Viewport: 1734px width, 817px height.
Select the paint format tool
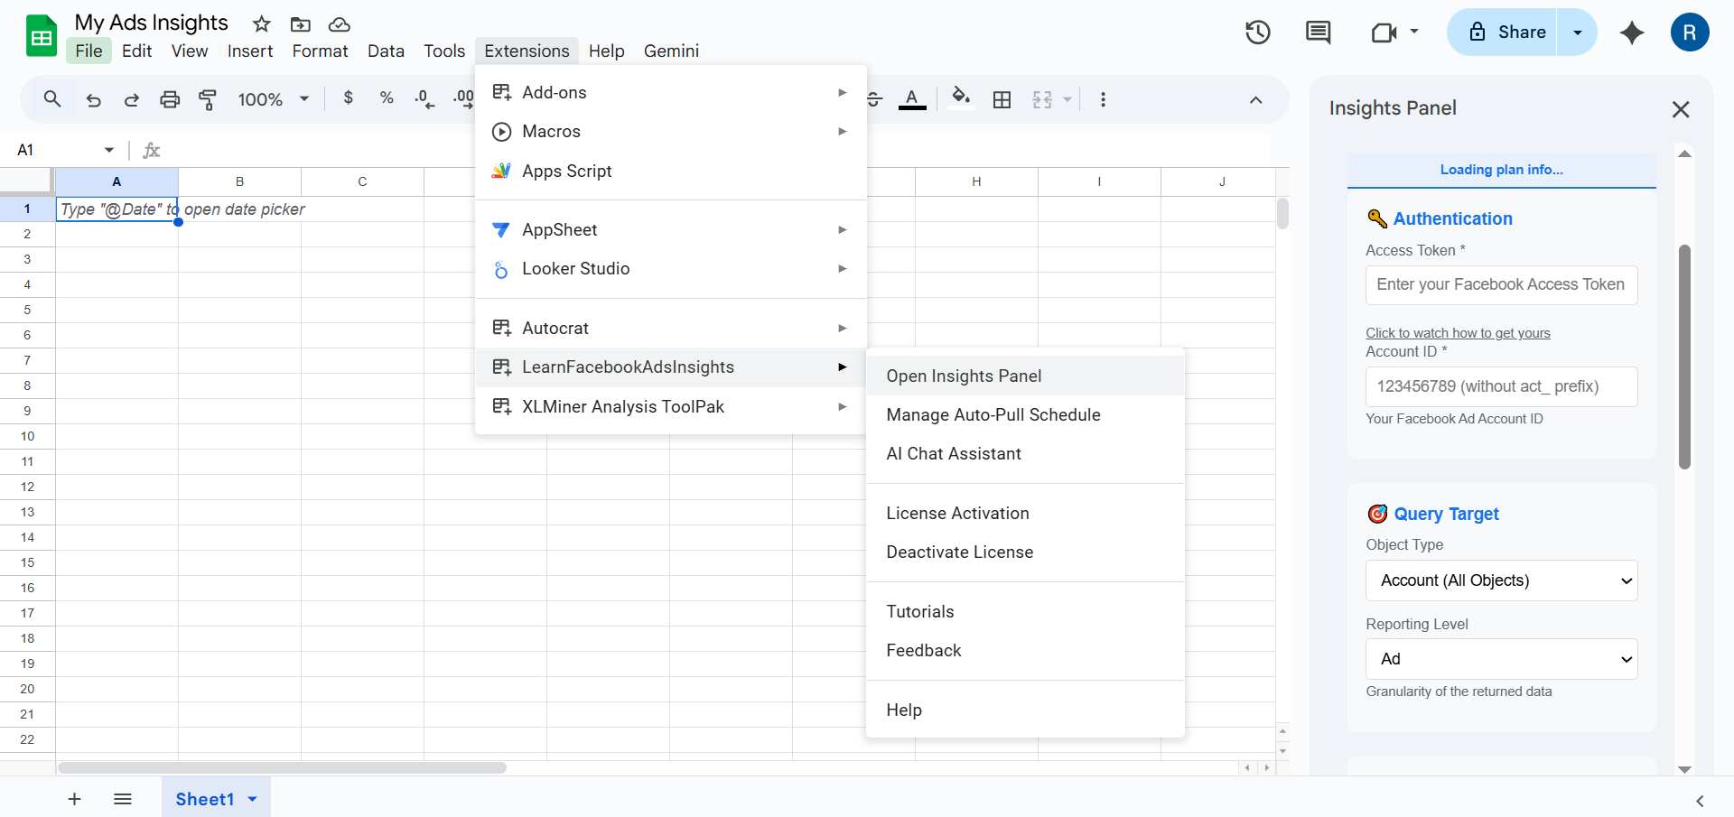point(208,99)
